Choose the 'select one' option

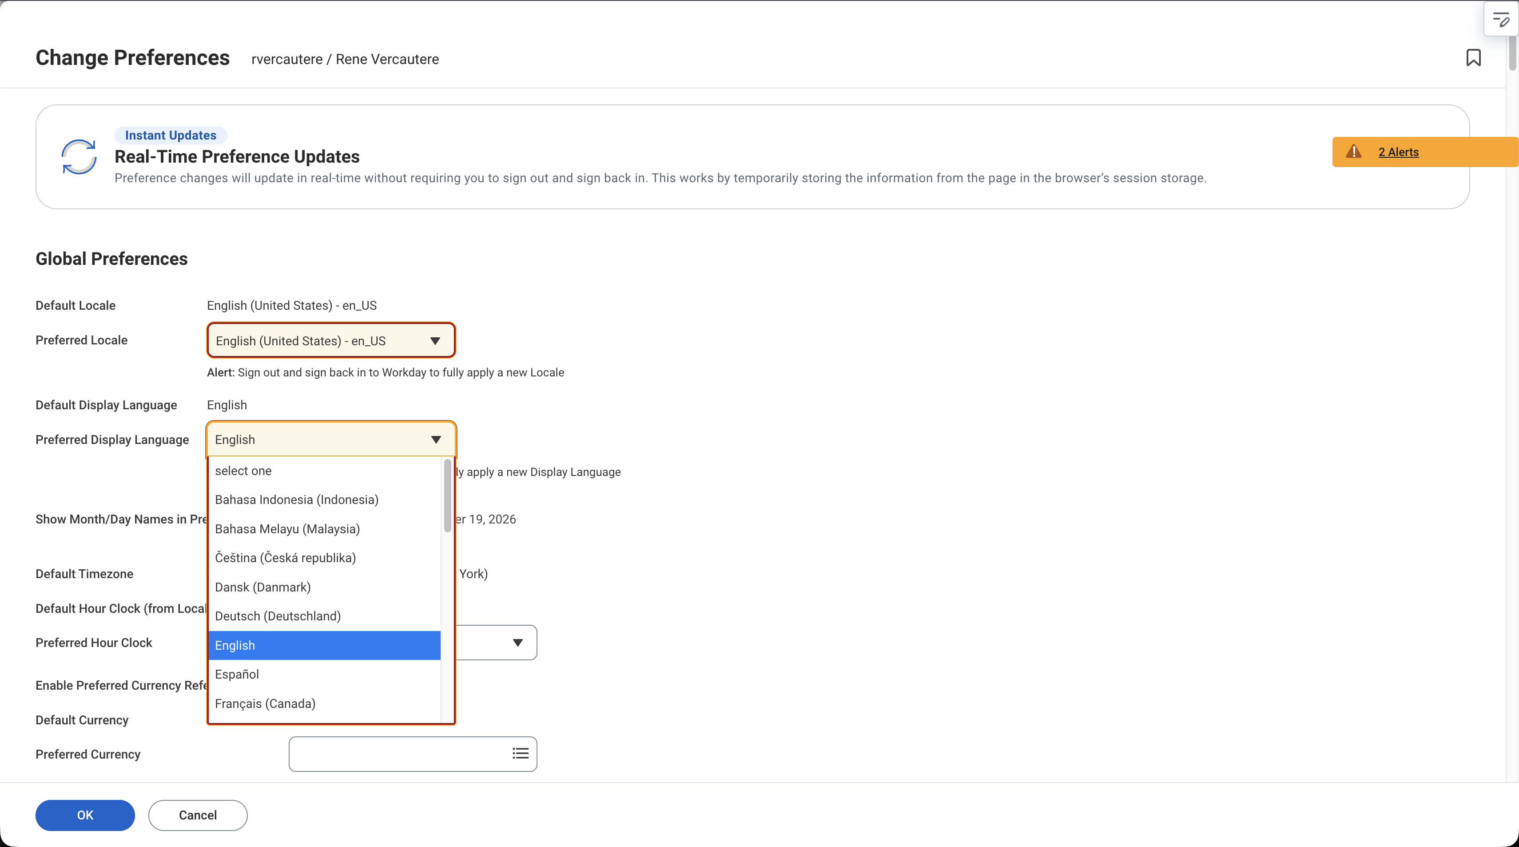click(324, 471)
